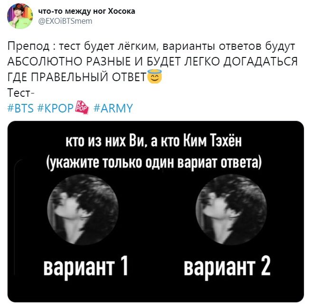This screenshot has width=311, height=307.
Task: Click the pink KPOP hashtag emoji
Action: click(82, 108)
